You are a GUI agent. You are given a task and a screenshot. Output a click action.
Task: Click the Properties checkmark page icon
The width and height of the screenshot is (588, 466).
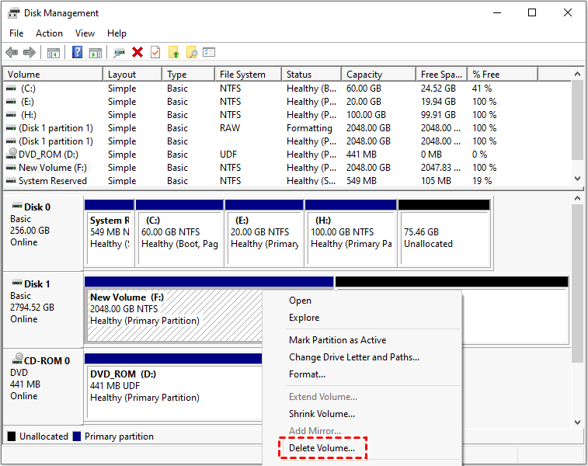(x=155, y=52)
